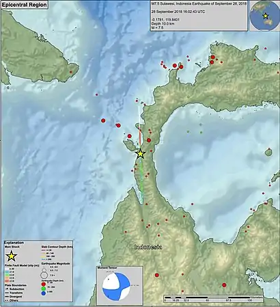The height and width of the screenshot is (307, 280).
Task: Click the M7.5 Sulawesi earthquake title text
Action: [199, 4]
